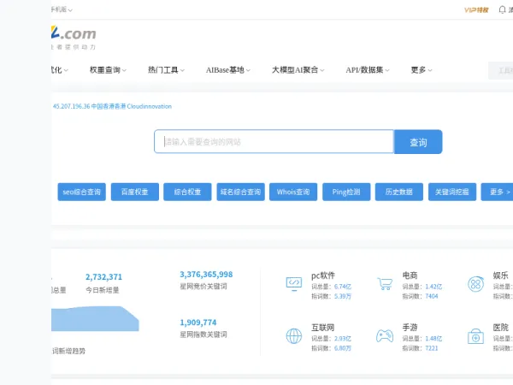513x385 pixels.
Task: Expand the API/数据集 menu chevron
Action: pos(387,70)
